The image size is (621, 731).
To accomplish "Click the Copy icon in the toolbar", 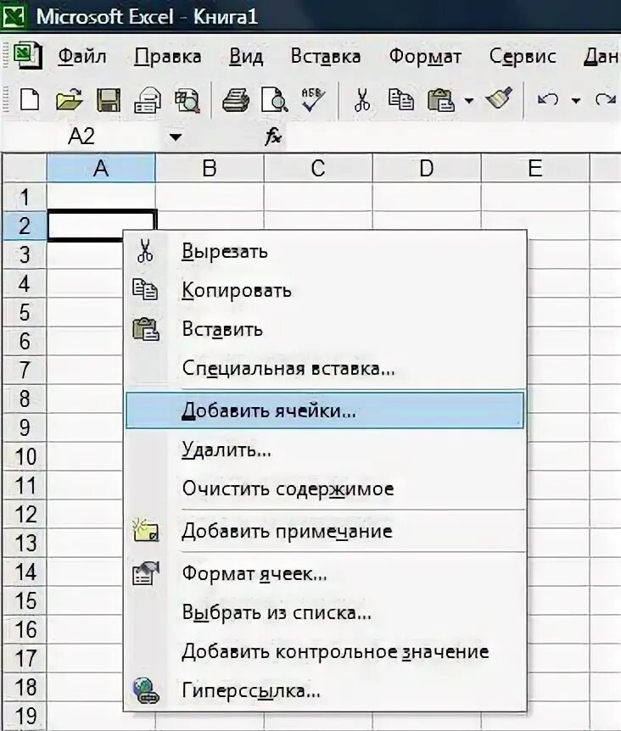I will [401, 100].
